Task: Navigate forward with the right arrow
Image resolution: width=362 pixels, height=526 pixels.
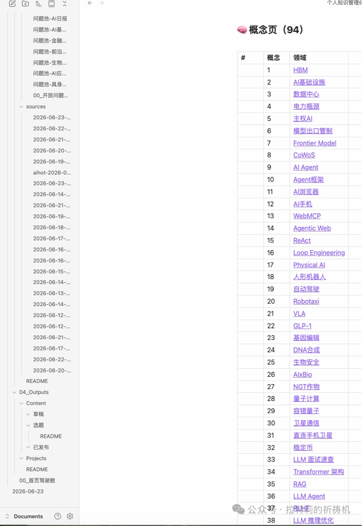Action: (102, 3)
